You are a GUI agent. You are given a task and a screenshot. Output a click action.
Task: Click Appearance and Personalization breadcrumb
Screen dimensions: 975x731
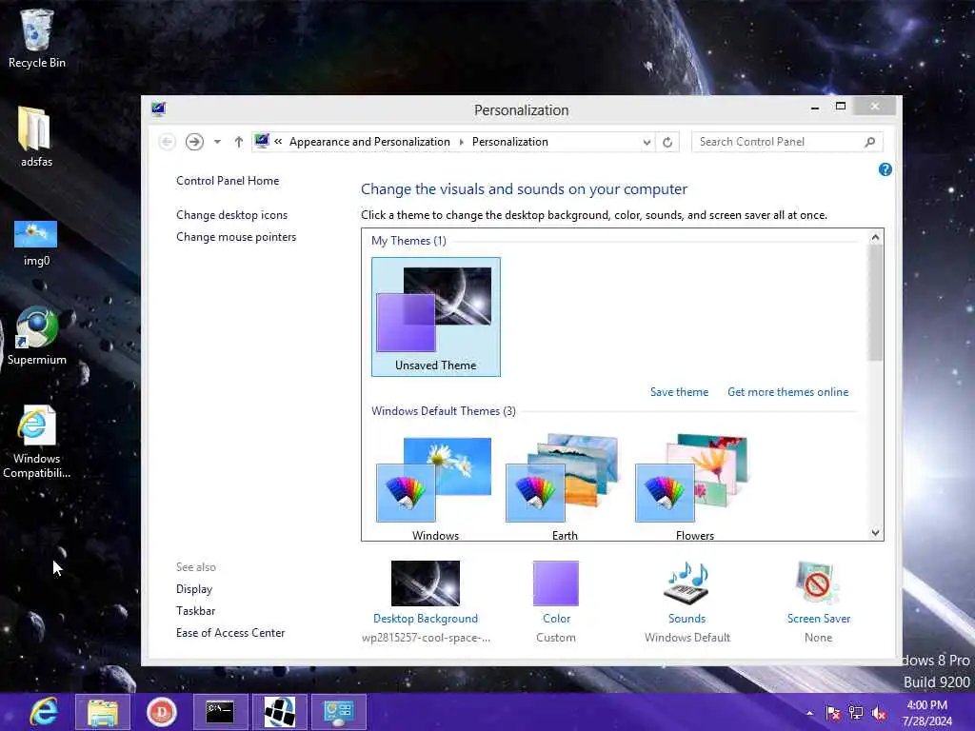(369, 142)
